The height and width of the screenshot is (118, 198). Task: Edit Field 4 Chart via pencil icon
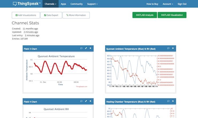86,101
